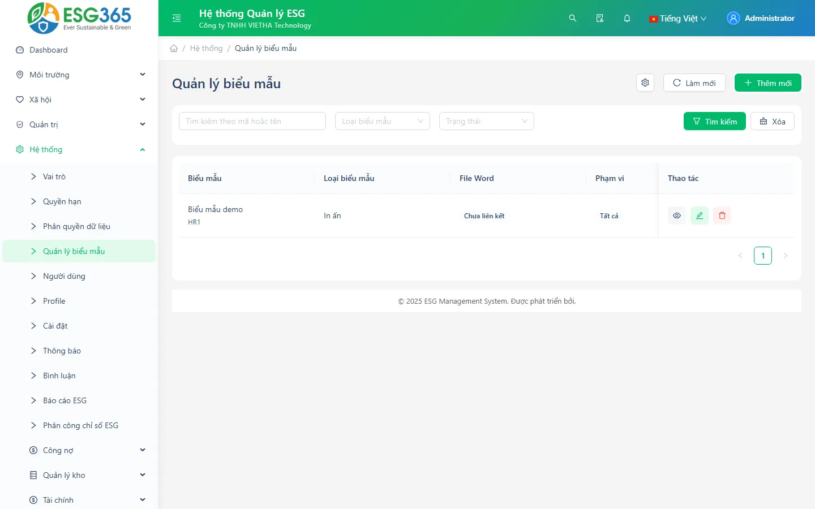Open table column settings gear

click(x=645, y=83)
